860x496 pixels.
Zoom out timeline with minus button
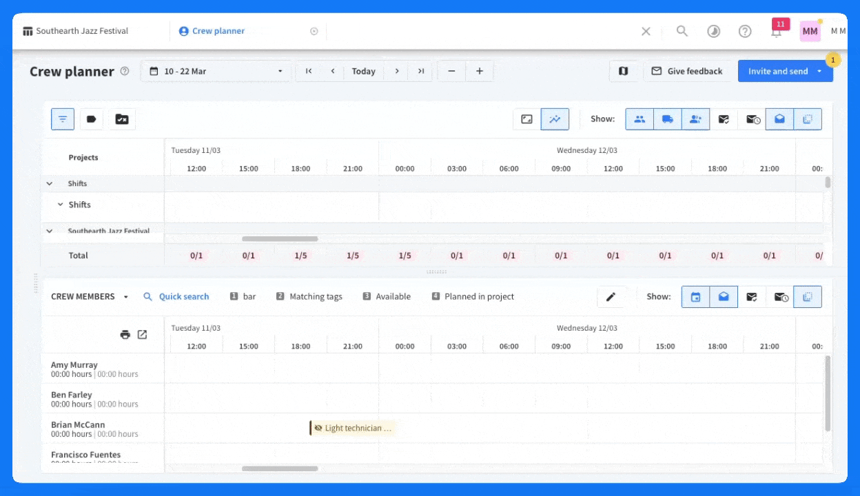(451, 71)
